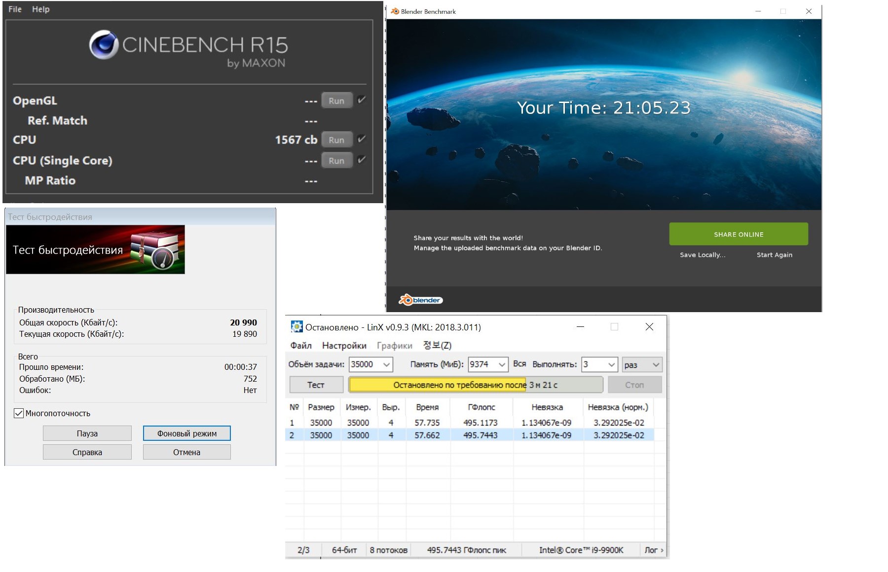Open the Файл menu in LinX
888x572 pixels.
coord(301,345)
